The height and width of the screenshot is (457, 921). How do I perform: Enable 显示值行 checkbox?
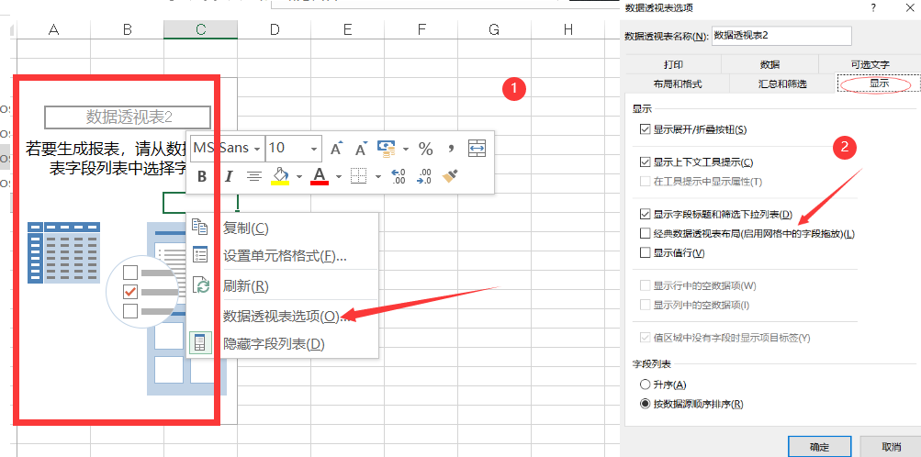tap(646, 253)
